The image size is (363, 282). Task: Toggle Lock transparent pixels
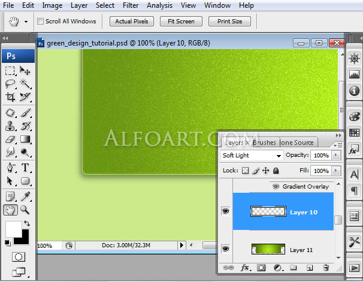[x=245, y=171]
